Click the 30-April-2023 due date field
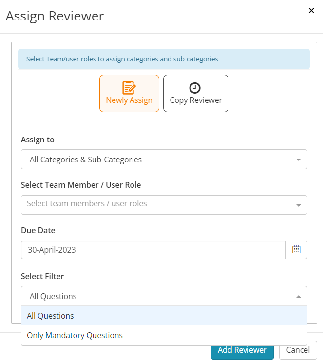 (153, 250)
